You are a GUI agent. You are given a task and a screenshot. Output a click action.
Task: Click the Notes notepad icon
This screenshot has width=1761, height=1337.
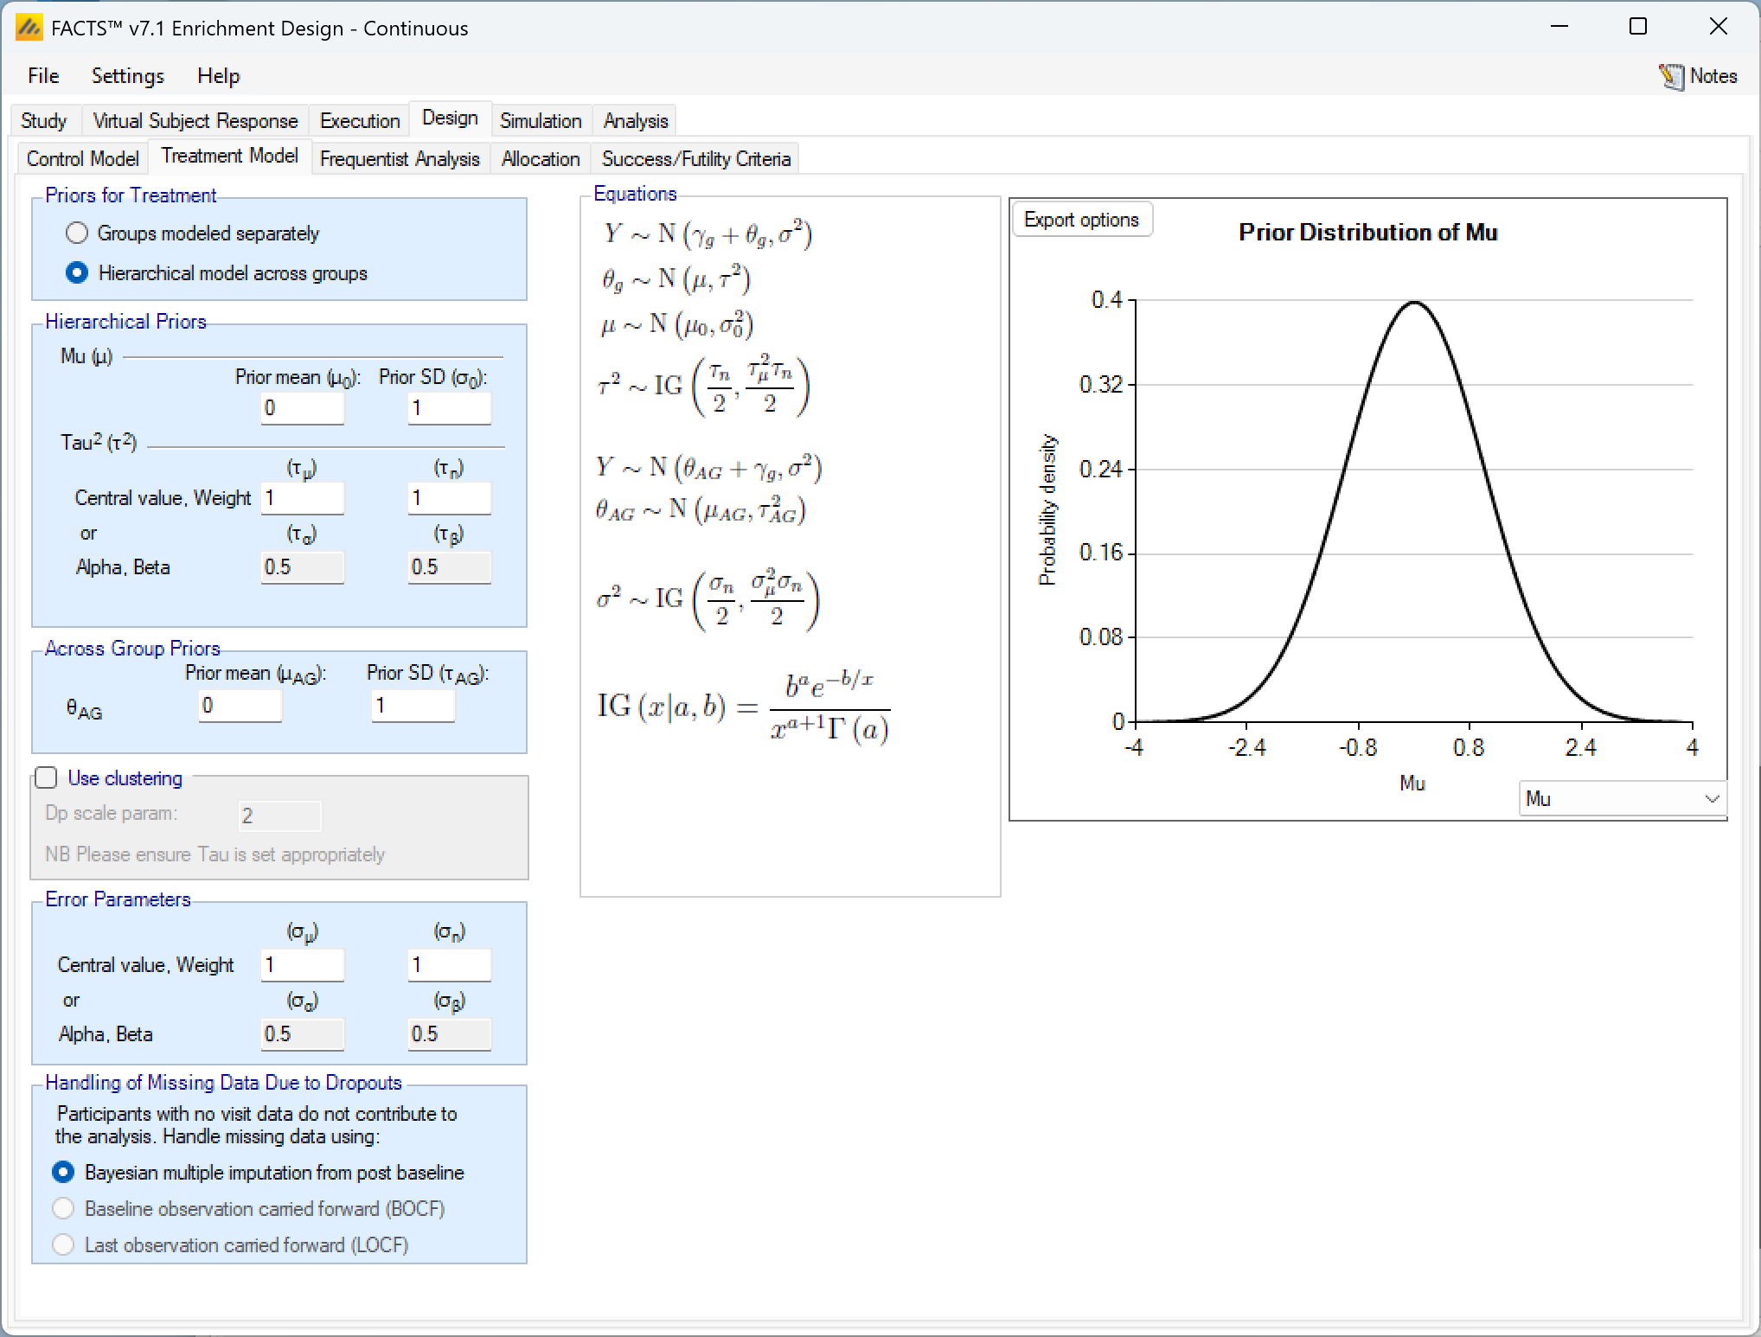[1671, 76]
